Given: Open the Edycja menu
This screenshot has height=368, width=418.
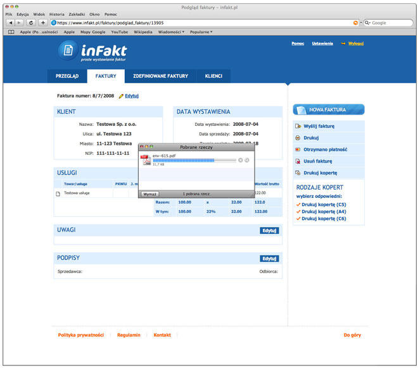Looking at the screenshot, I should pos(23,15).
